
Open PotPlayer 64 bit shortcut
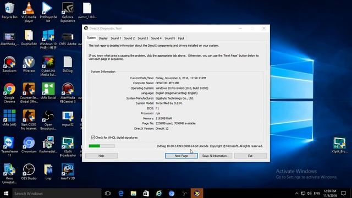[x=48, y=12]
